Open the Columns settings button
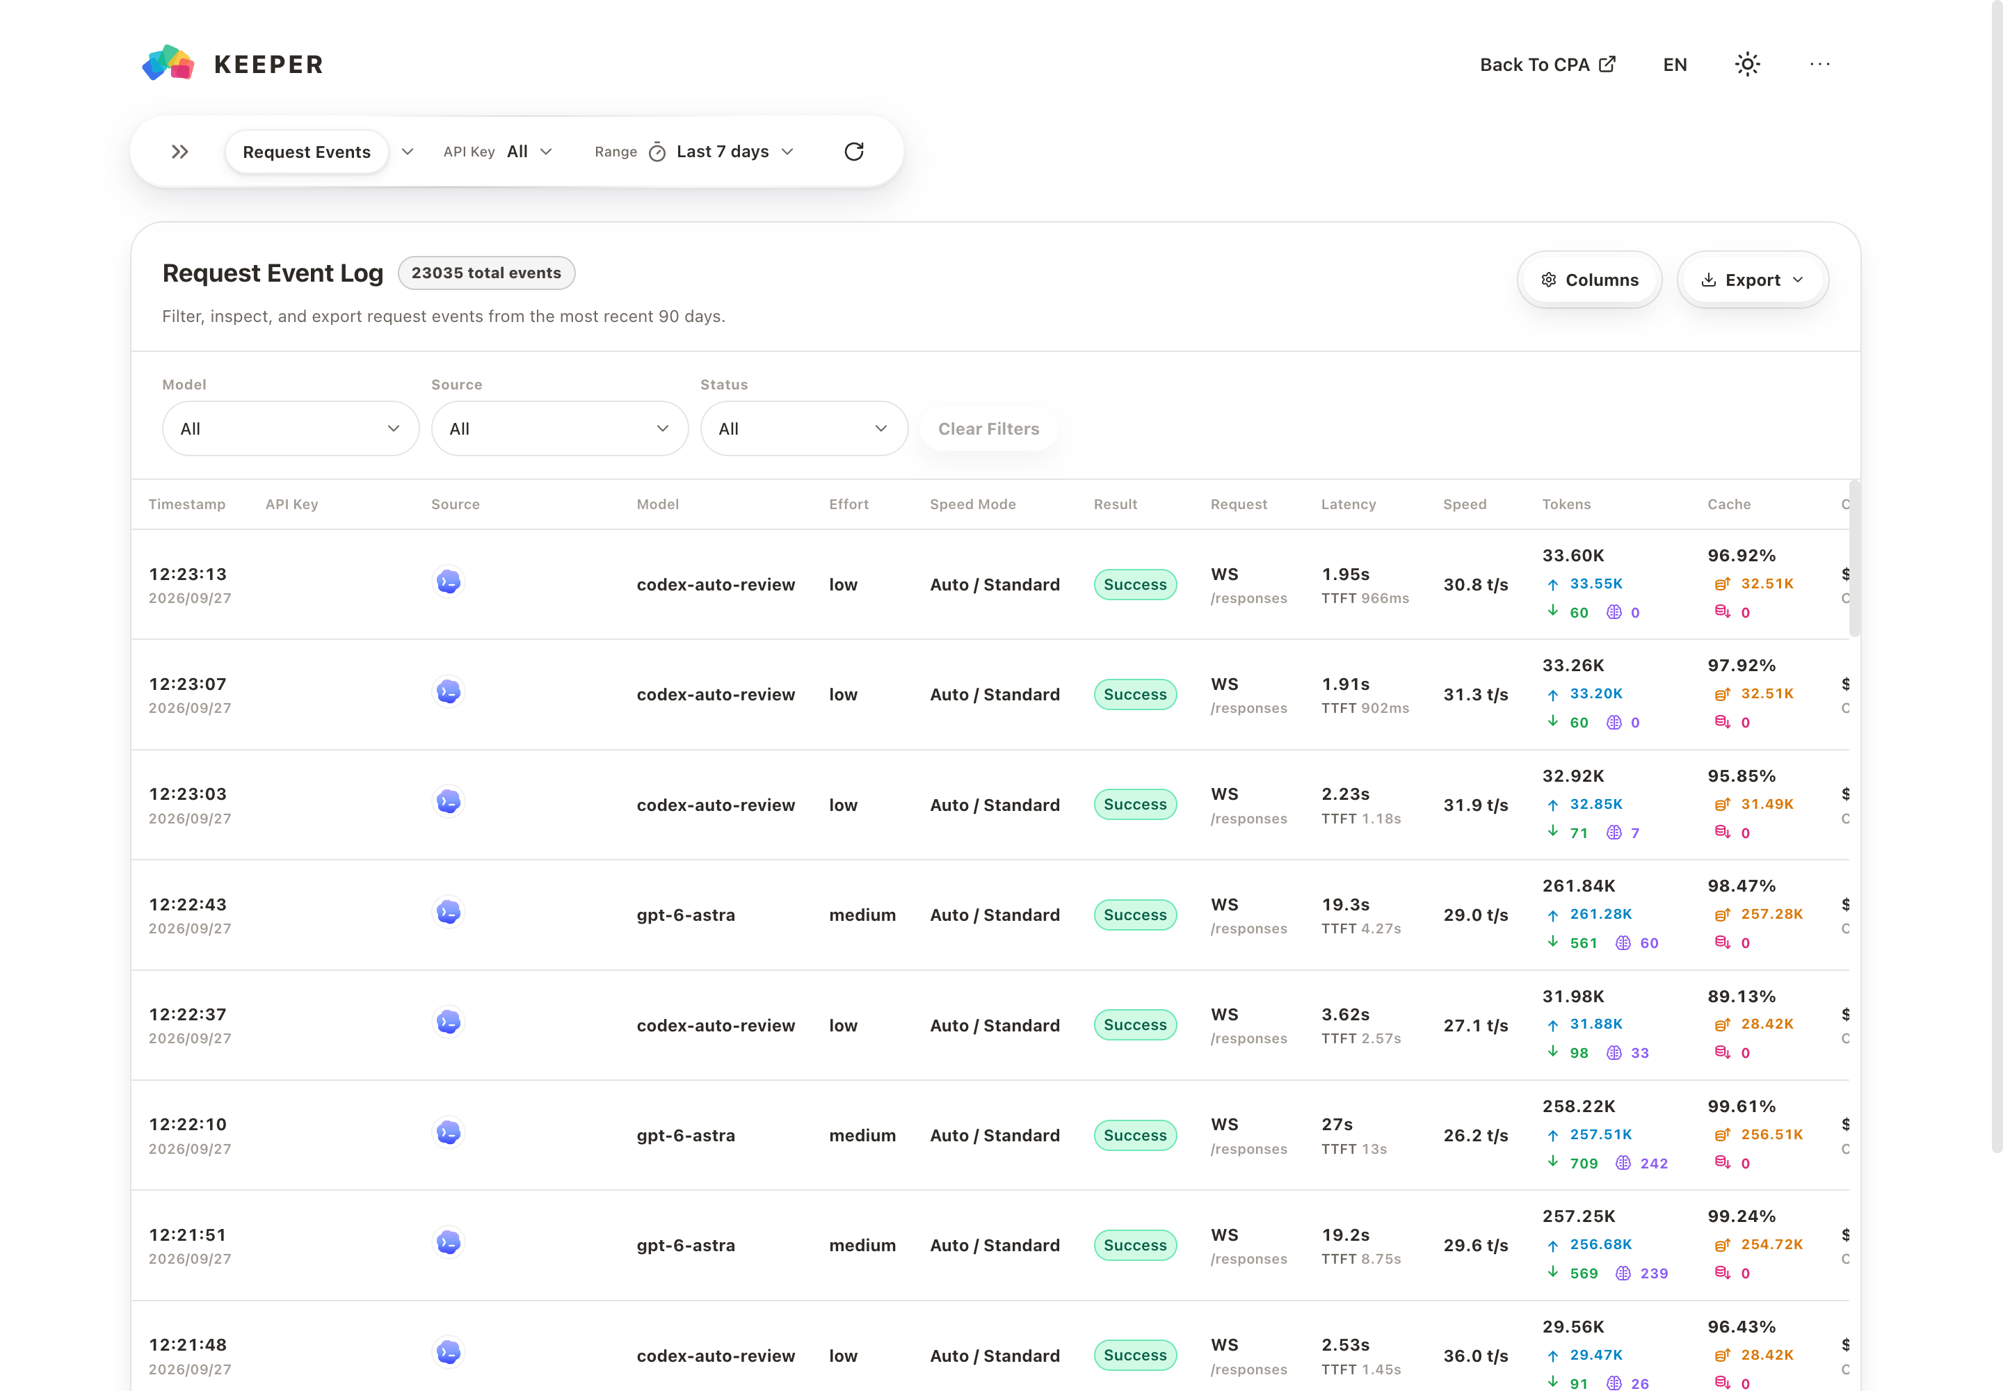This screenshot has width=2003, height=1391. [x=1589, y=280]
